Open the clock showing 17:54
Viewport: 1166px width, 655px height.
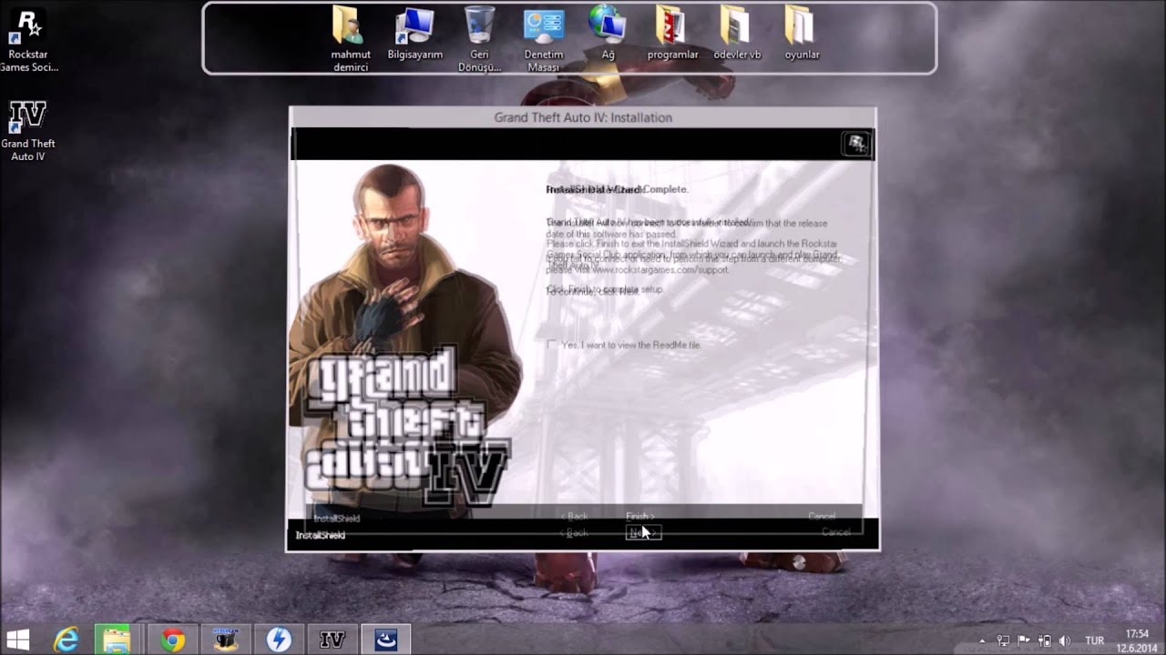[1137, 640]
